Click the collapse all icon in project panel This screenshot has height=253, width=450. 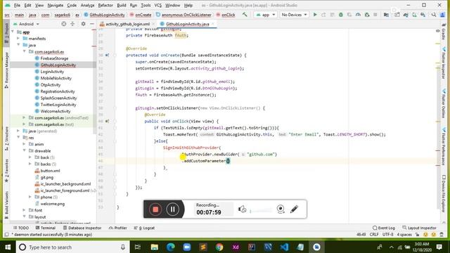click(72, 24)
